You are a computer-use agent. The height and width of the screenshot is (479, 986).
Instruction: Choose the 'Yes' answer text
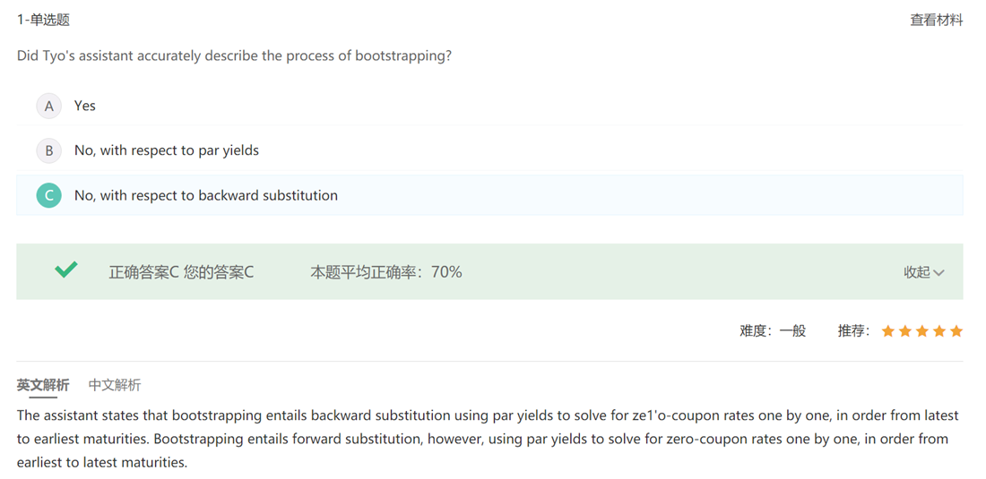pos(85,106)
